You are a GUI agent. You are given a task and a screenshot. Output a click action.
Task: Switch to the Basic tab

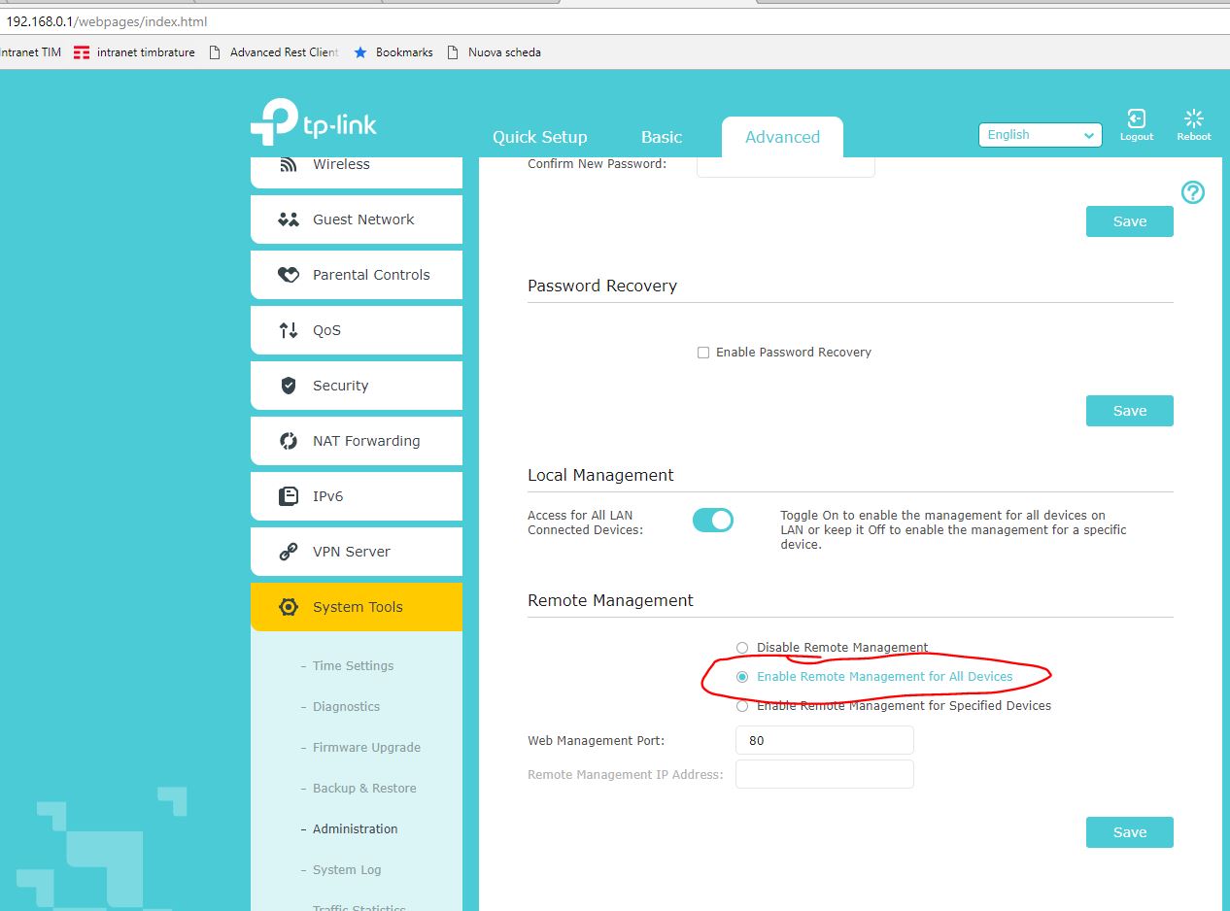click(x=662, y=137)
